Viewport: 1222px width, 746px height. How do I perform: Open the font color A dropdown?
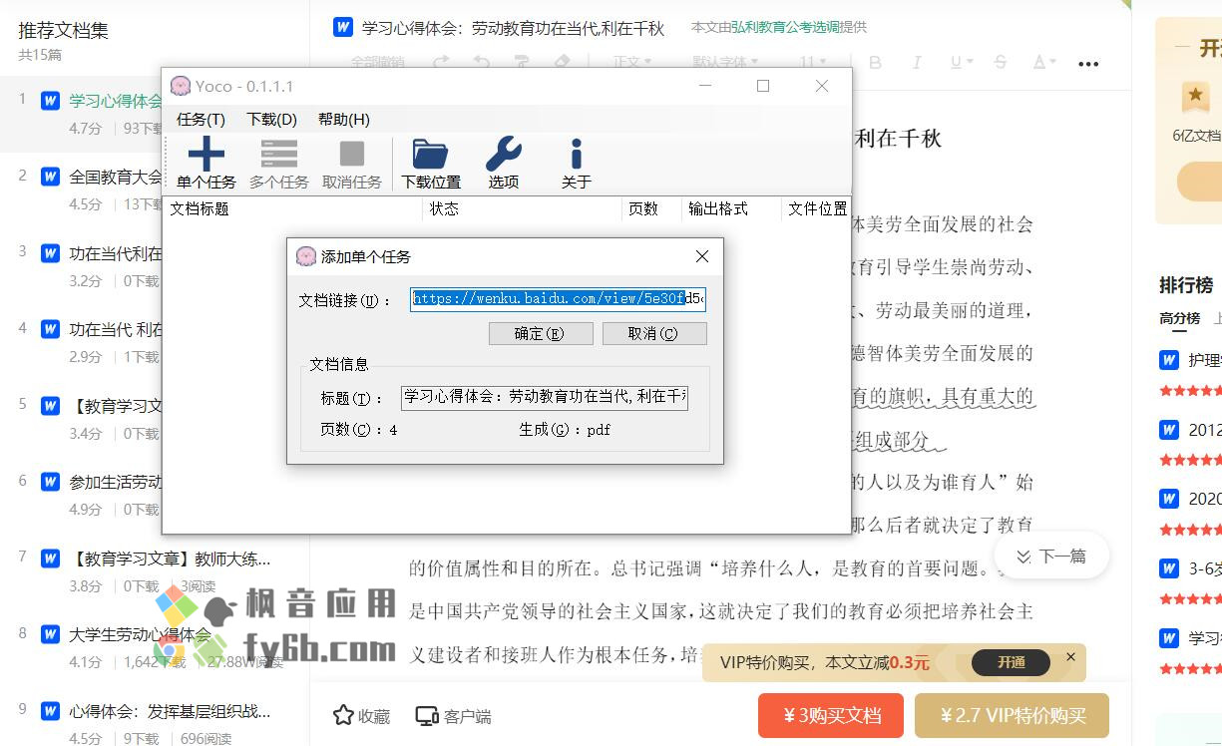1043,62
